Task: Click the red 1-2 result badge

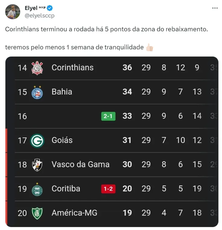Action: [x=108, y=189]
